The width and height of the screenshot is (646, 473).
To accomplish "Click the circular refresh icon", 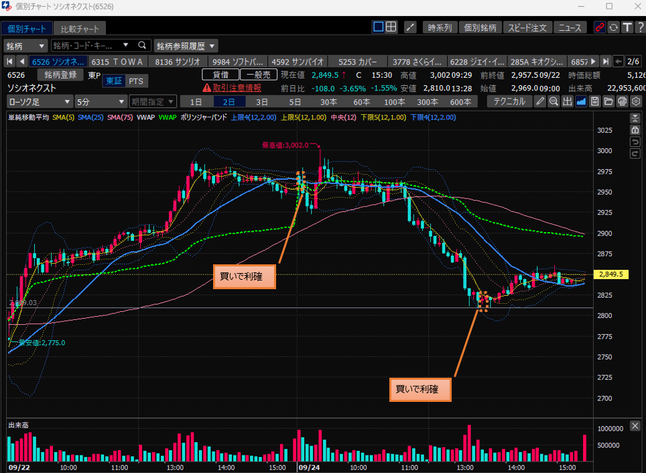I will tap(613, 28).
